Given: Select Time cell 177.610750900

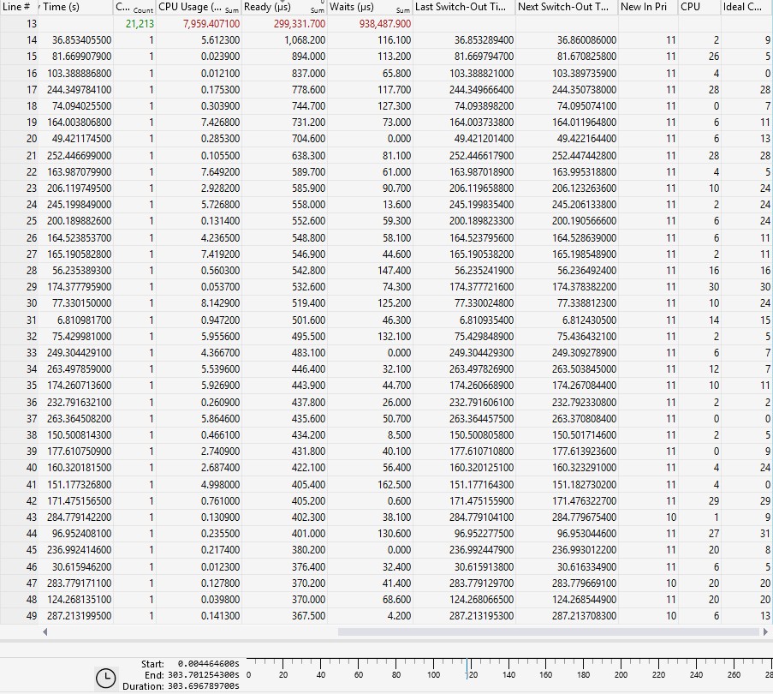Looking at the screenshot, I should click(x=80, y=452).
